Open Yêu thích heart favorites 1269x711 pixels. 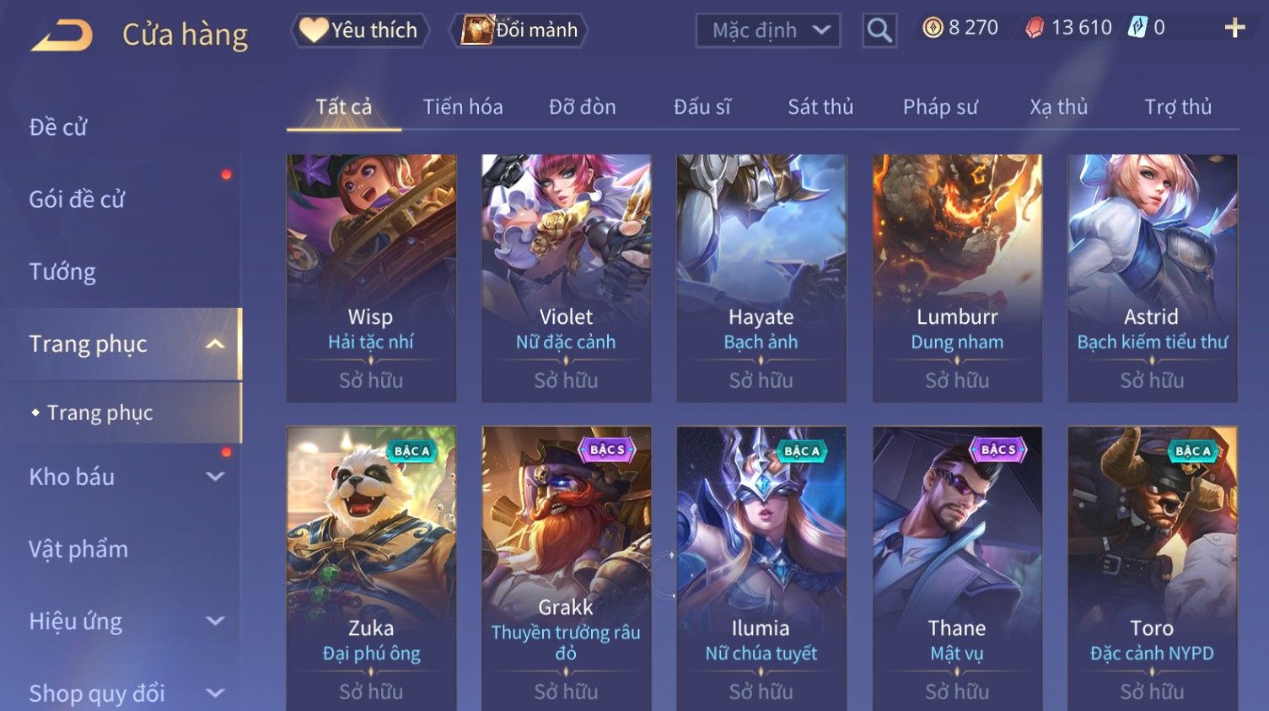(x=360, y=30)
